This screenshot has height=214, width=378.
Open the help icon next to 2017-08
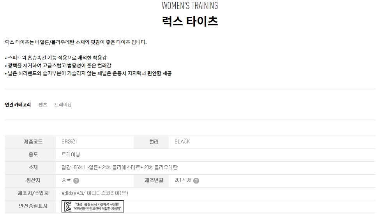(196, 180)
